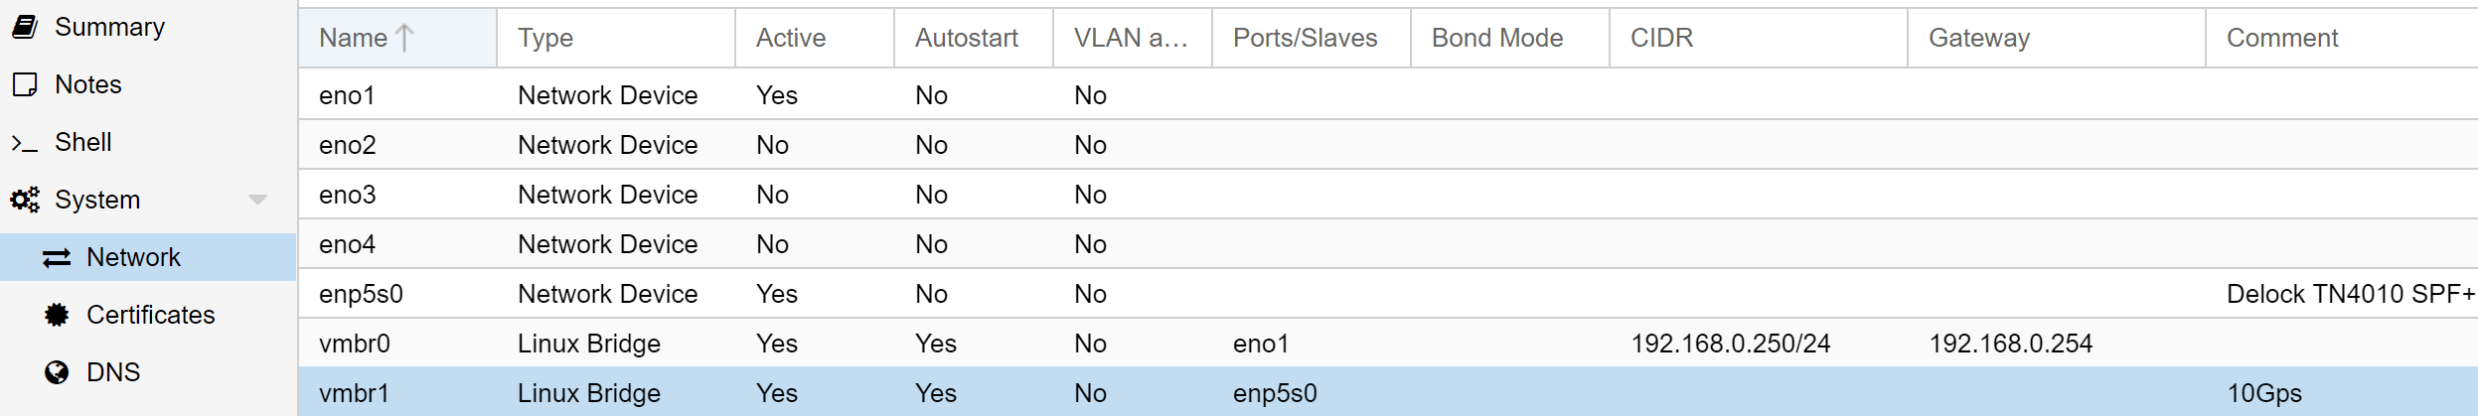The image size is (2478, 416).
Task: Click the Shell terminal prompt icon
Action: click(x=25, y=144)
